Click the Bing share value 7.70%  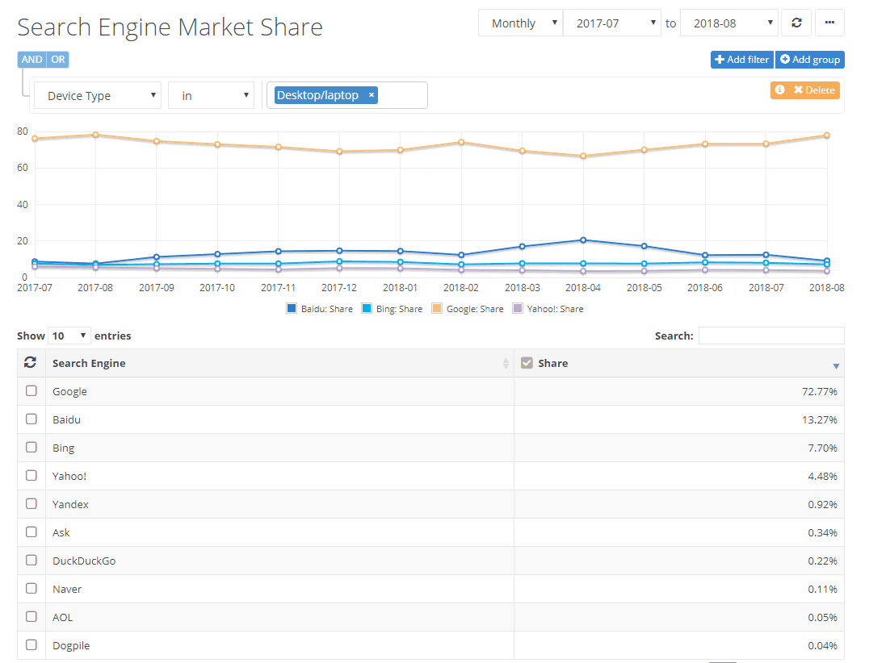pos(822,448)
